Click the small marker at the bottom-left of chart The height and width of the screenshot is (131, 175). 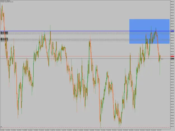pyautogui.click(x=1, y=127)
